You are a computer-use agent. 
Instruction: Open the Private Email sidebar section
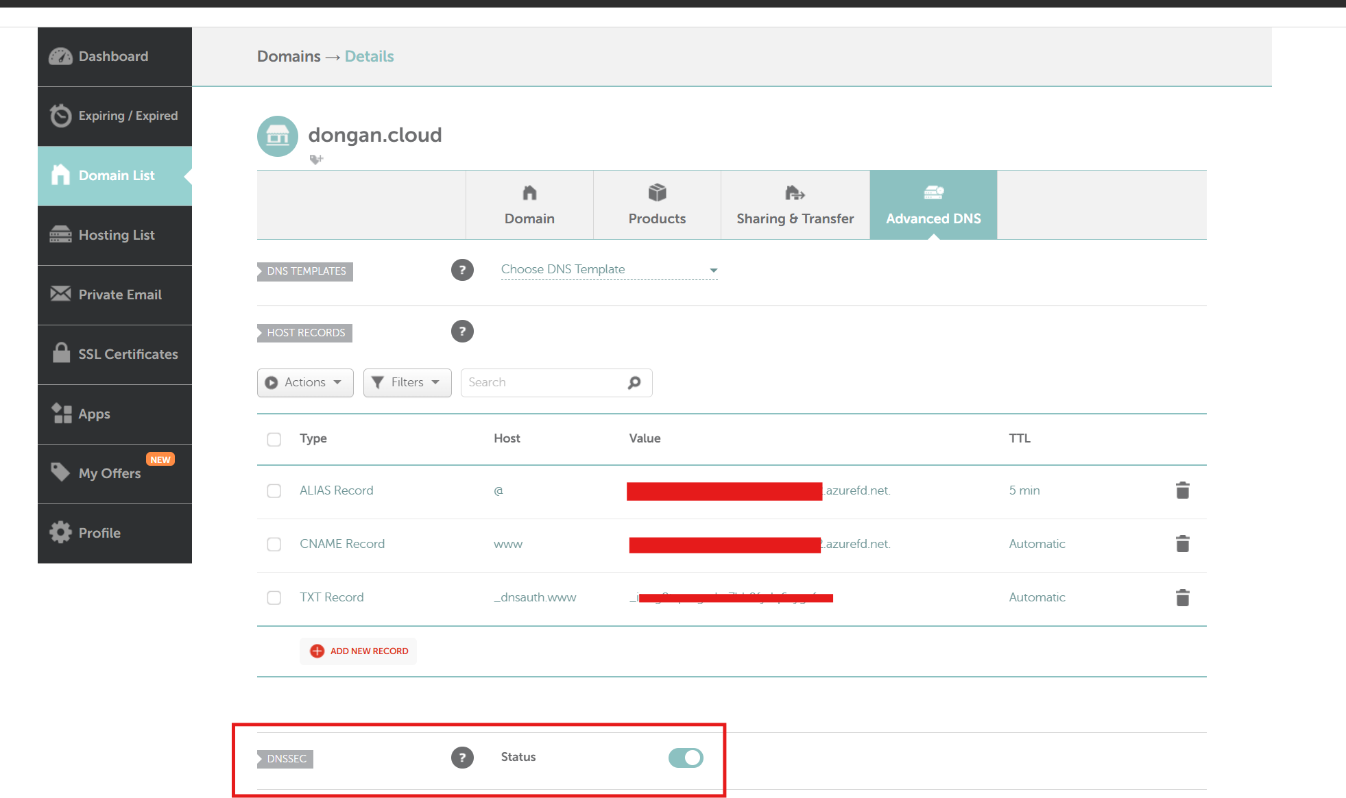pyautogui.click(x=114, y=295)
